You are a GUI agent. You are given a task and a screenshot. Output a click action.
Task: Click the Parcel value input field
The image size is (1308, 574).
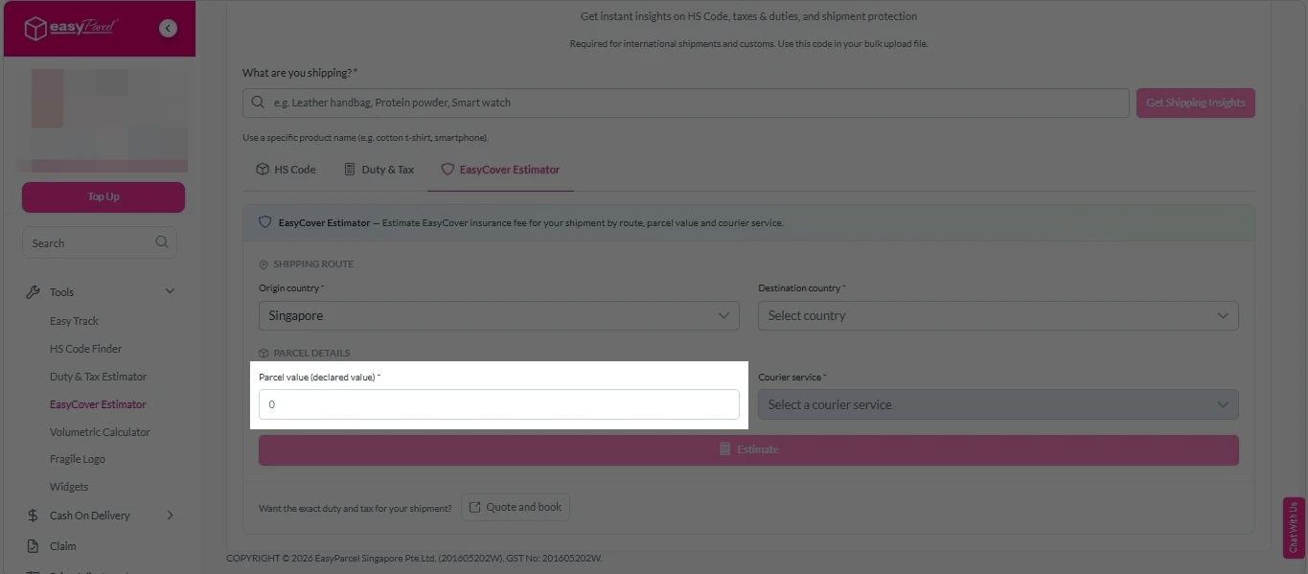pos(498,404)
